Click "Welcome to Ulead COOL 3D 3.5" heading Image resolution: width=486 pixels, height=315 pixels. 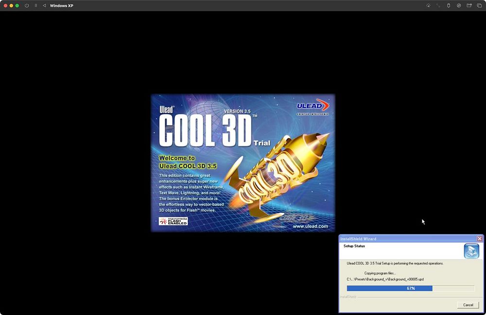188,162
